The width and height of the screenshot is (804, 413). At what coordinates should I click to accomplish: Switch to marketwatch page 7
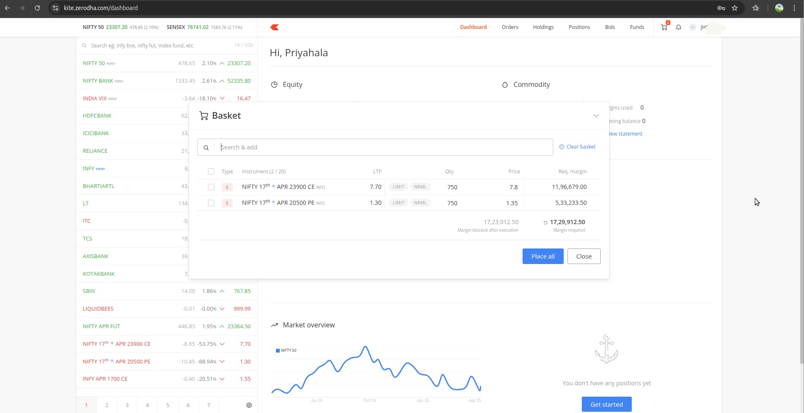coord(208,405)
